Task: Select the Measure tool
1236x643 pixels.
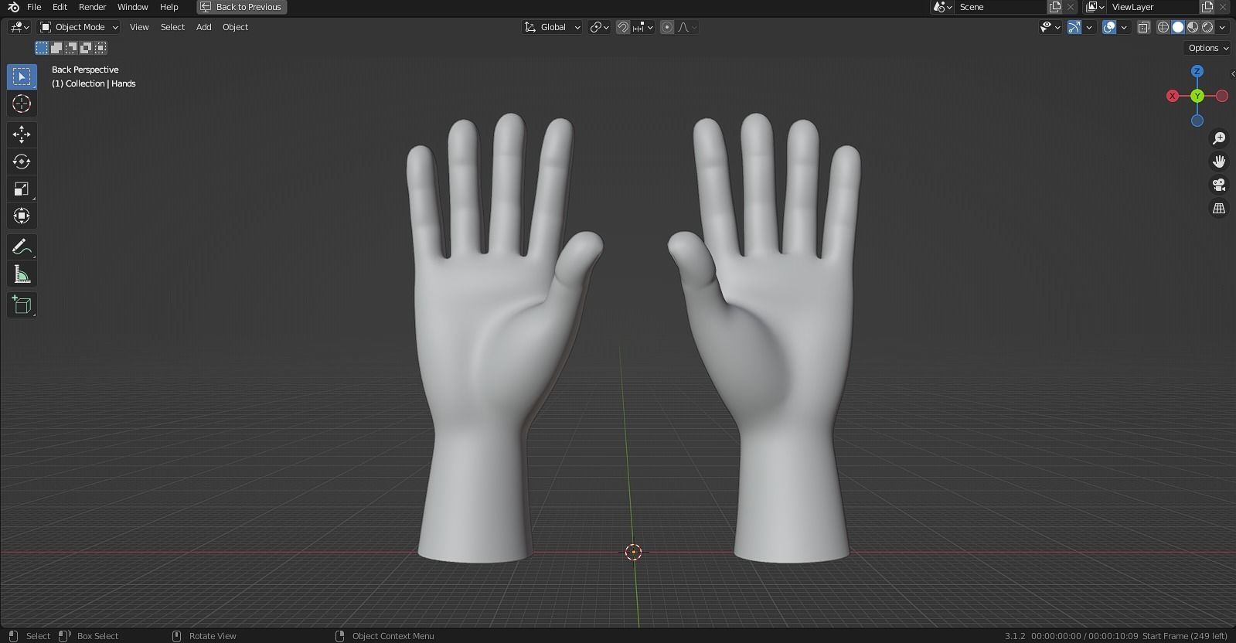Action: (22, 274)
